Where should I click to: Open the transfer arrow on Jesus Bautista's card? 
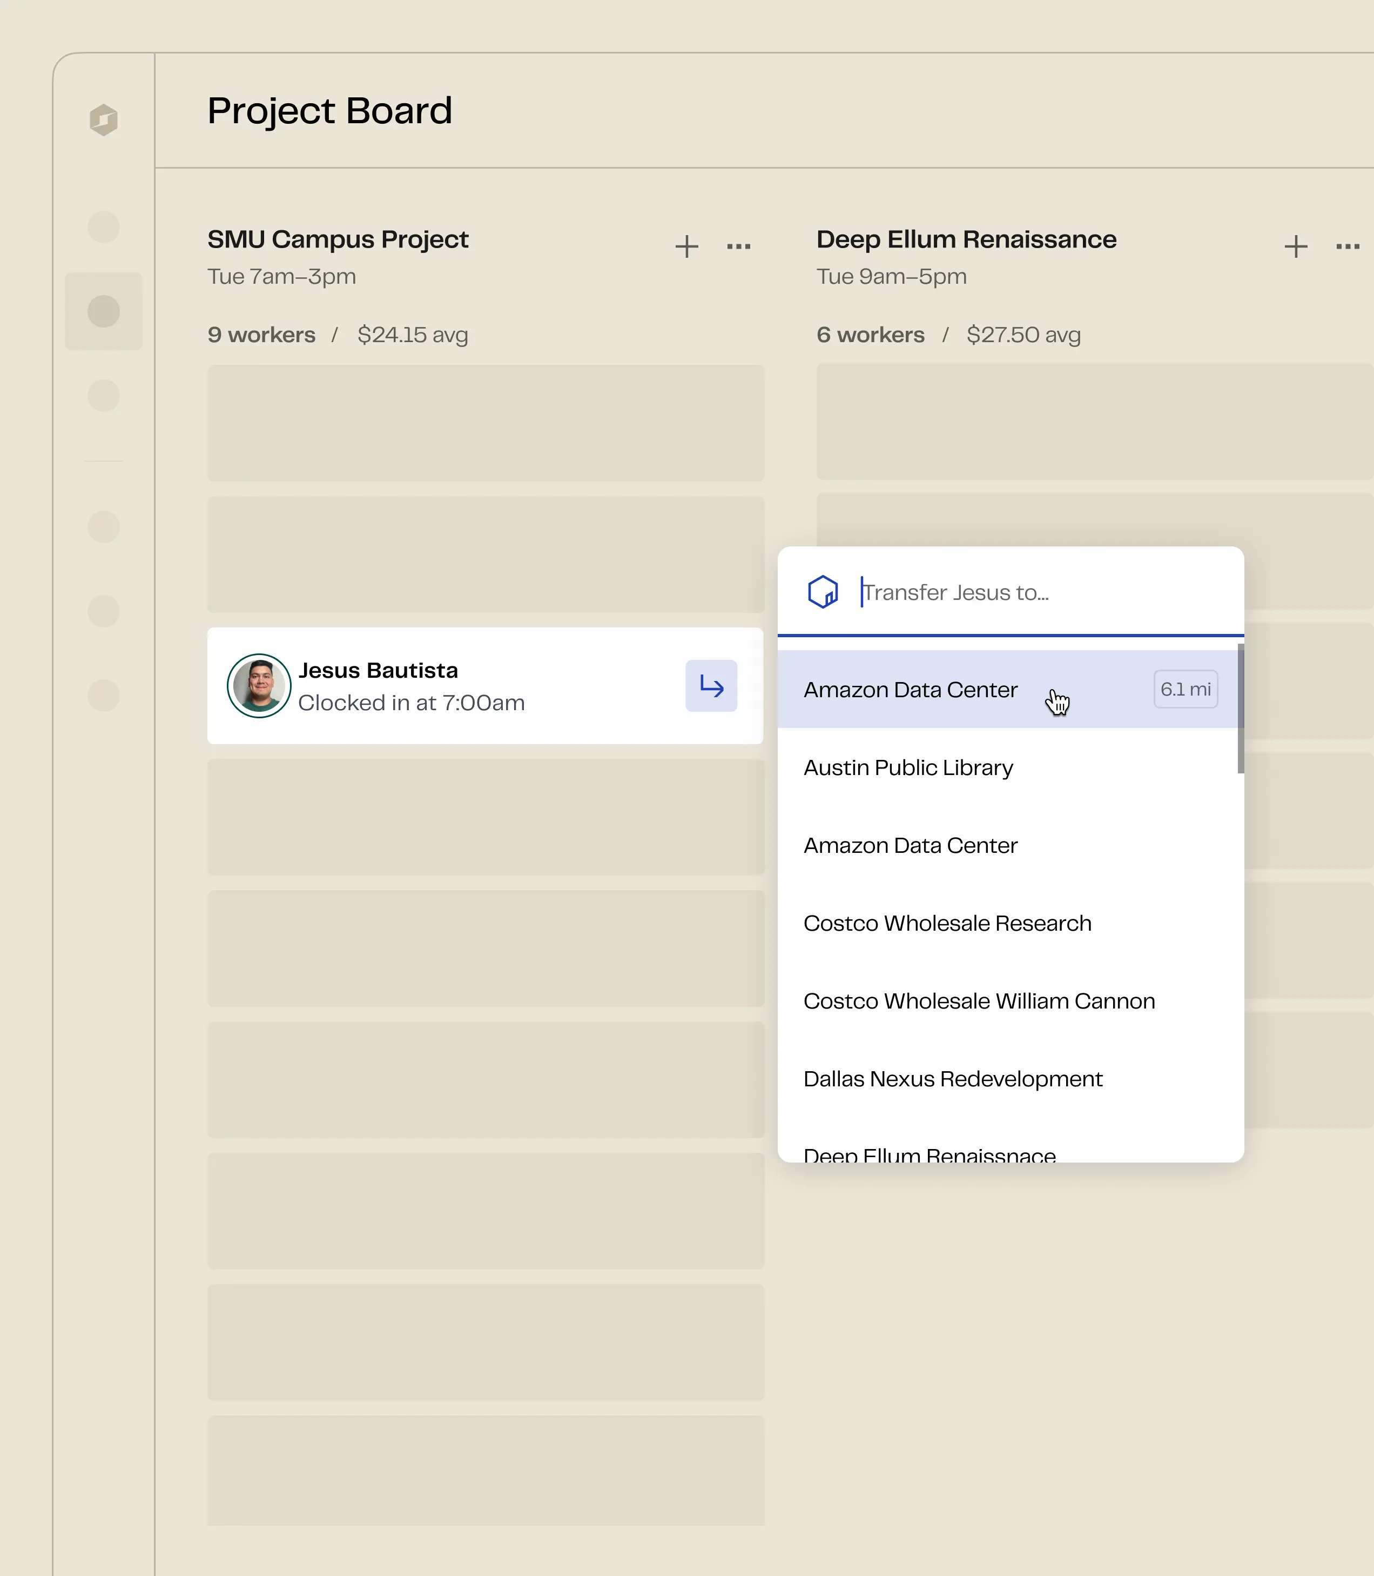711,686
